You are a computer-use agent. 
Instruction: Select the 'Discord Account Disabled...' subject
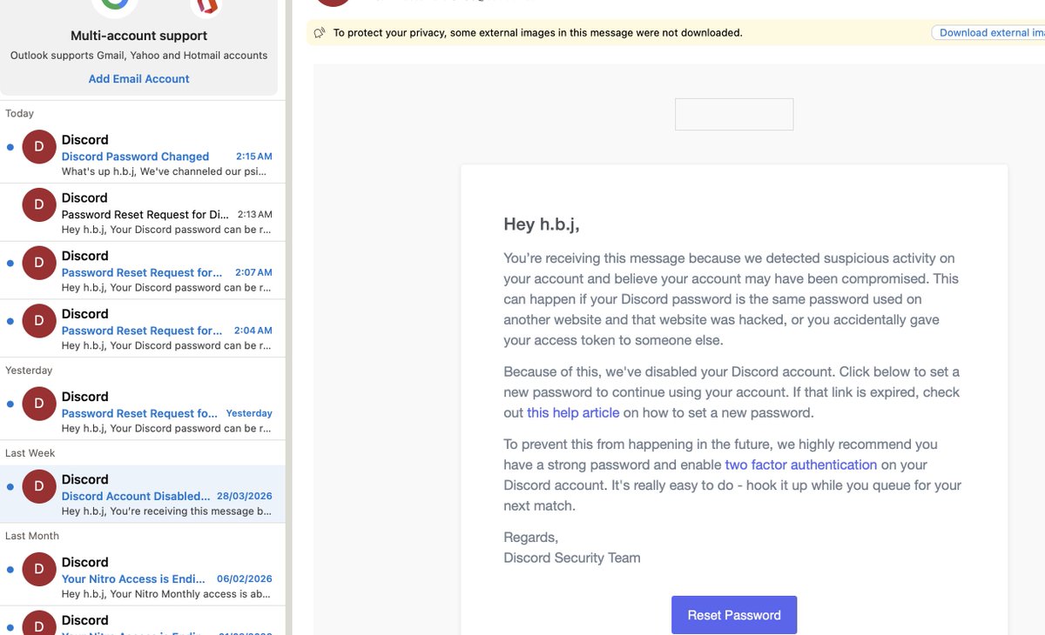click(x=136, y=496)
